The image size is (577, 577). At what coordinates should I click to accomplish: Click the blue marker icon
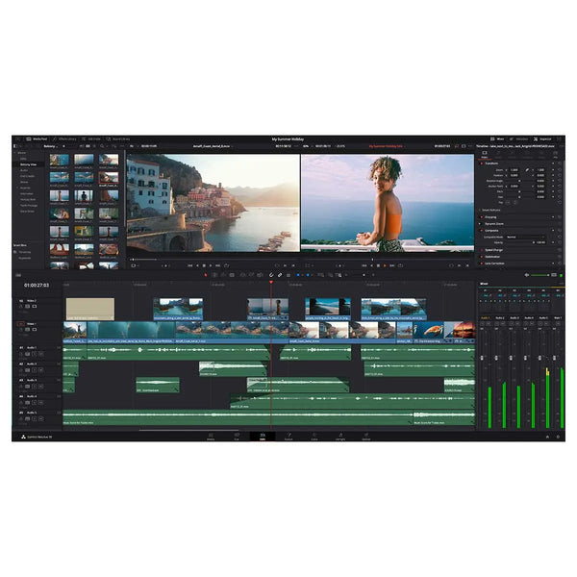[x=308, y=275]
